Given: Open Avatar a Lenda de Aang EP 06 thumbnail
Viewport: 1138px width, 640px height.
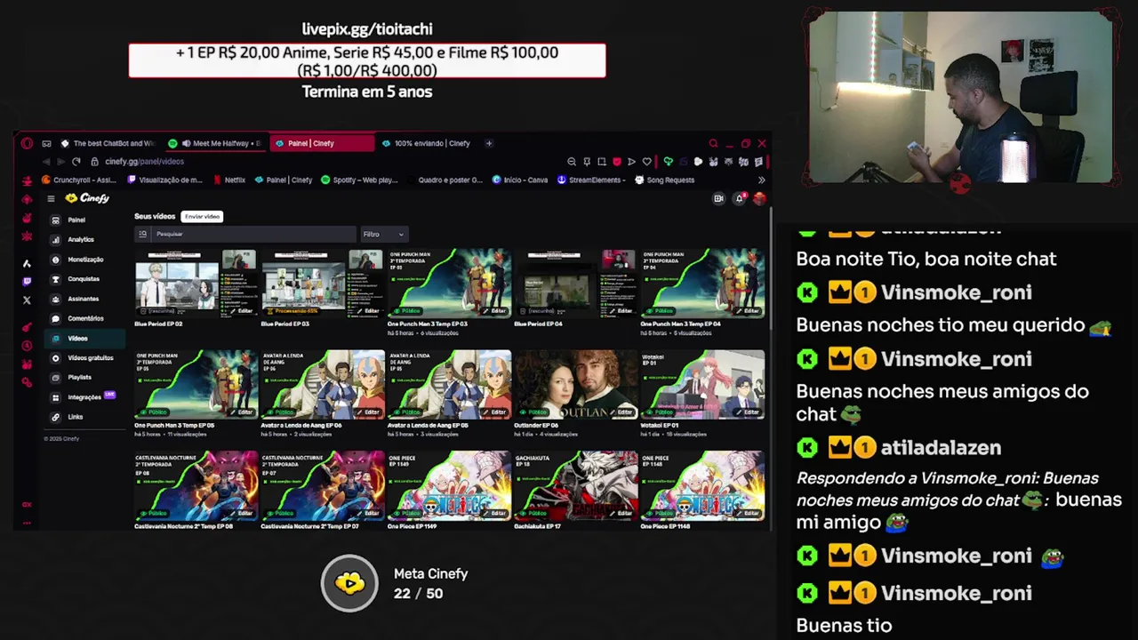Looking at the screenshot, I should click(x=323, y=384).
